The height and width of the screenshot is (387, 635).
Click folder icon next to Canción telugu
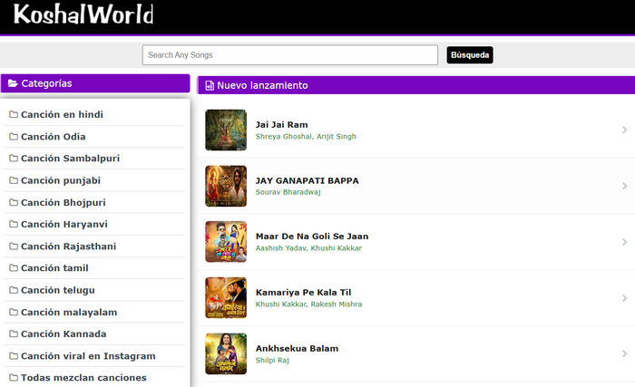14,290
